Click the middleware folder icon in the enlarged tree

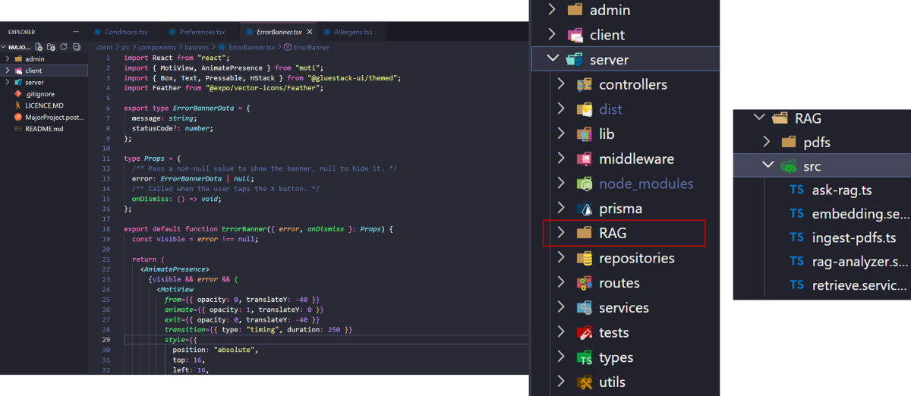coord(585,159)
